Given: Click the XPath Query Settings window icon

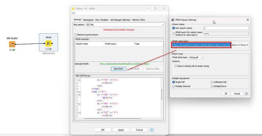Looking at the screenshot, I should pos(173,20).
